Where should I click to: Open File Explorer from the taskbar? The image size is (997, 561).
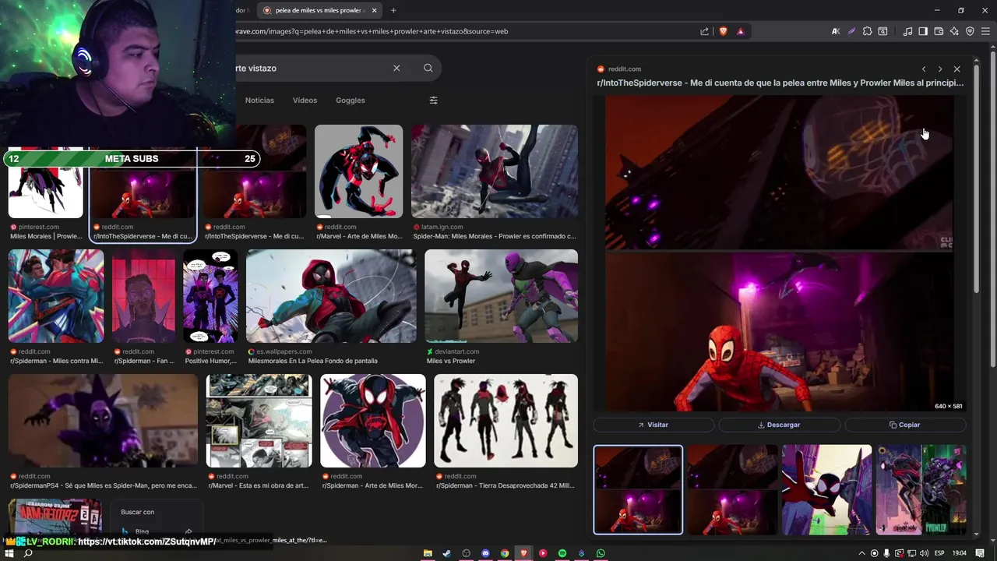[x=428, y=553]
